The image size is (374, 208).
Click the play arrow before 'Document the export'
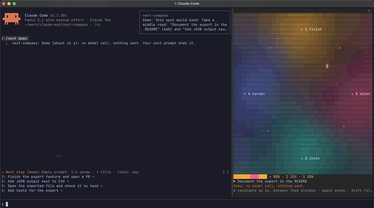pos(234,181)
